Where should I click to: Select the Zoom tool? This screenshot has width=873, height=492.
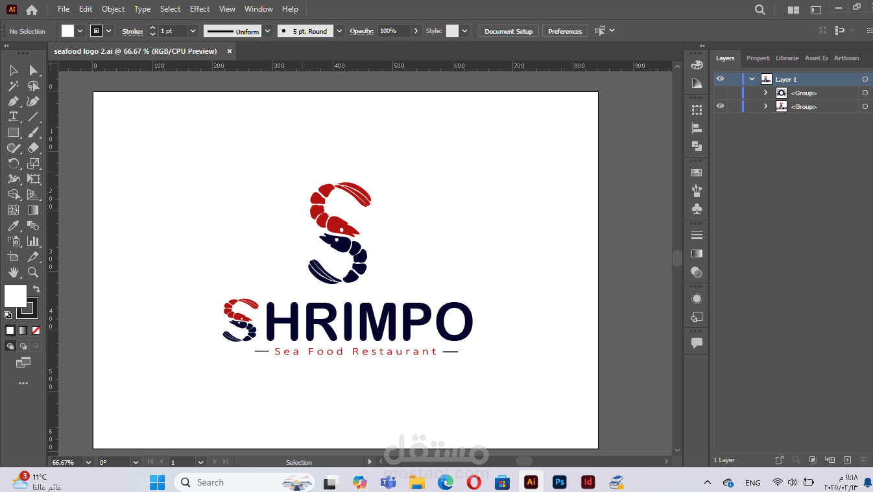click(34, 272)
